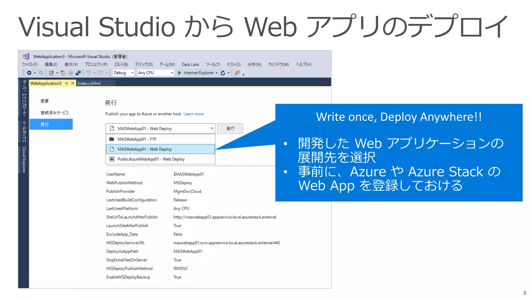531x299 pixels.
Task: Open the ビルド(B) menu
Action: pos(121,64)
